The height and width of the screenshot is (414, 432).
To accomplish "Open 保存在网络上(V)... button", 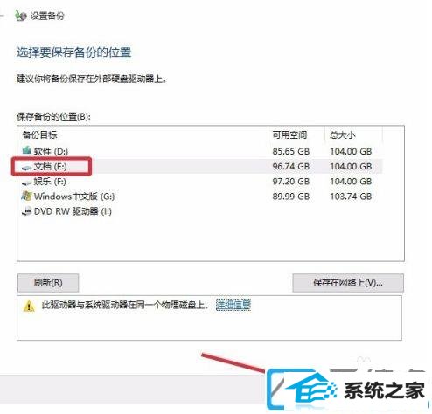I will coord(348,283).
